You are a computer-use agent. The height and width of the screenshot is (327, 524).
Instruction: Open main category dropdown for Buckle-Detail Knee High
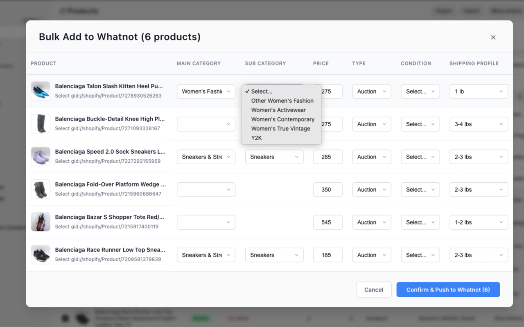point(206,124)
